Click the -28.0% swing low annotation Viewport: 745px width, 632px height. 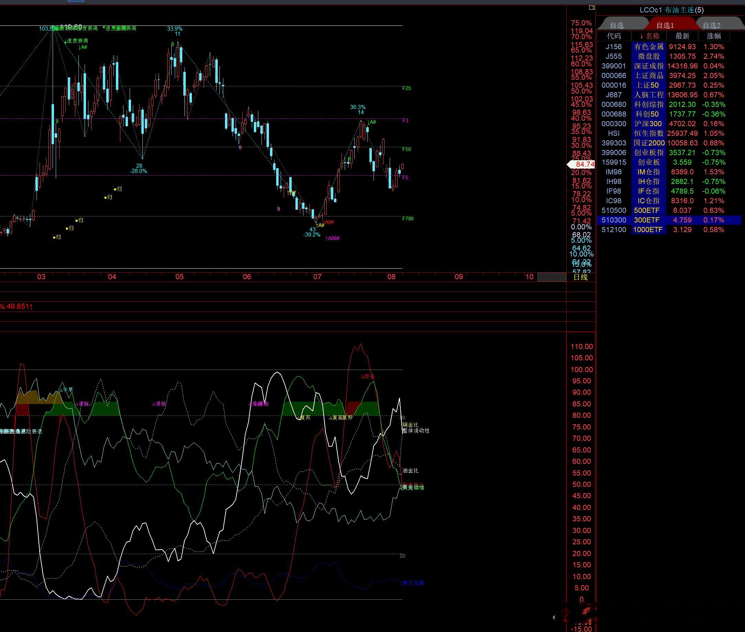(x=138, y=171)
